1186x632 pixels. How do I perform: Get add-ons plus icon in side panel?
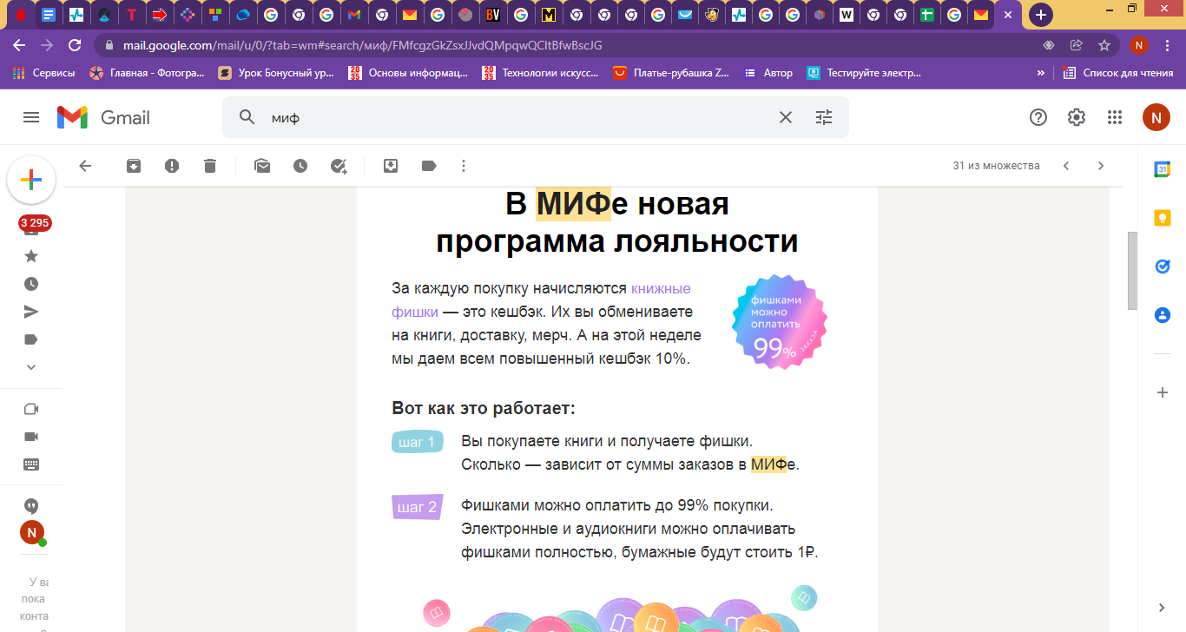point(1163,392)
